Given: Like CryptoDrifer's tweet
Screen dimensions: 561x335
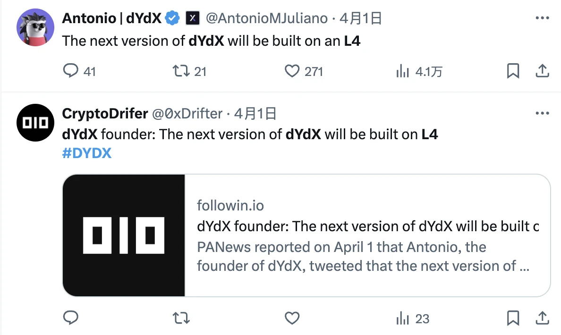Looking at the screenshot, I should tap(292, 318).
